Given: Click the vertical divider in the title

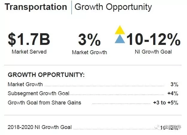Looking at the screenshot, I should coord(72,7).
